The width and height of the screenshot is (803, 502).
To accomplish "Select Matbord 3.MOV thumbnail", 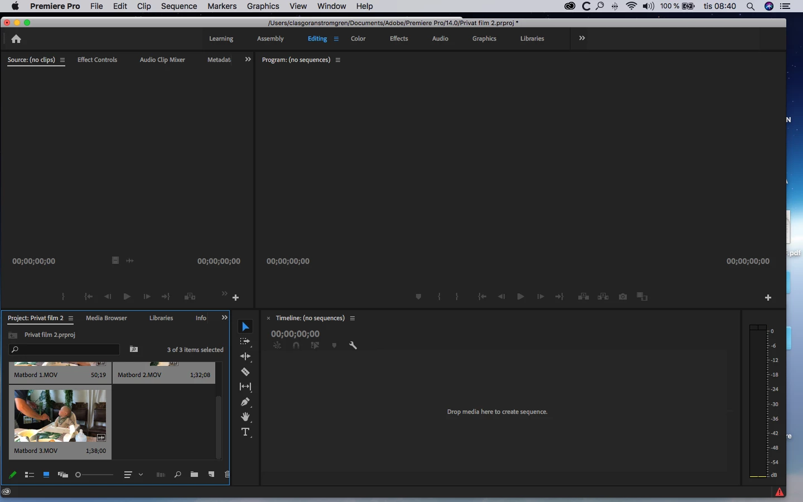I will point(60,416).
